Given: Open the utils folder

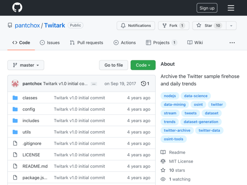Looking at the screenshot, I should [x=27, y=132].
